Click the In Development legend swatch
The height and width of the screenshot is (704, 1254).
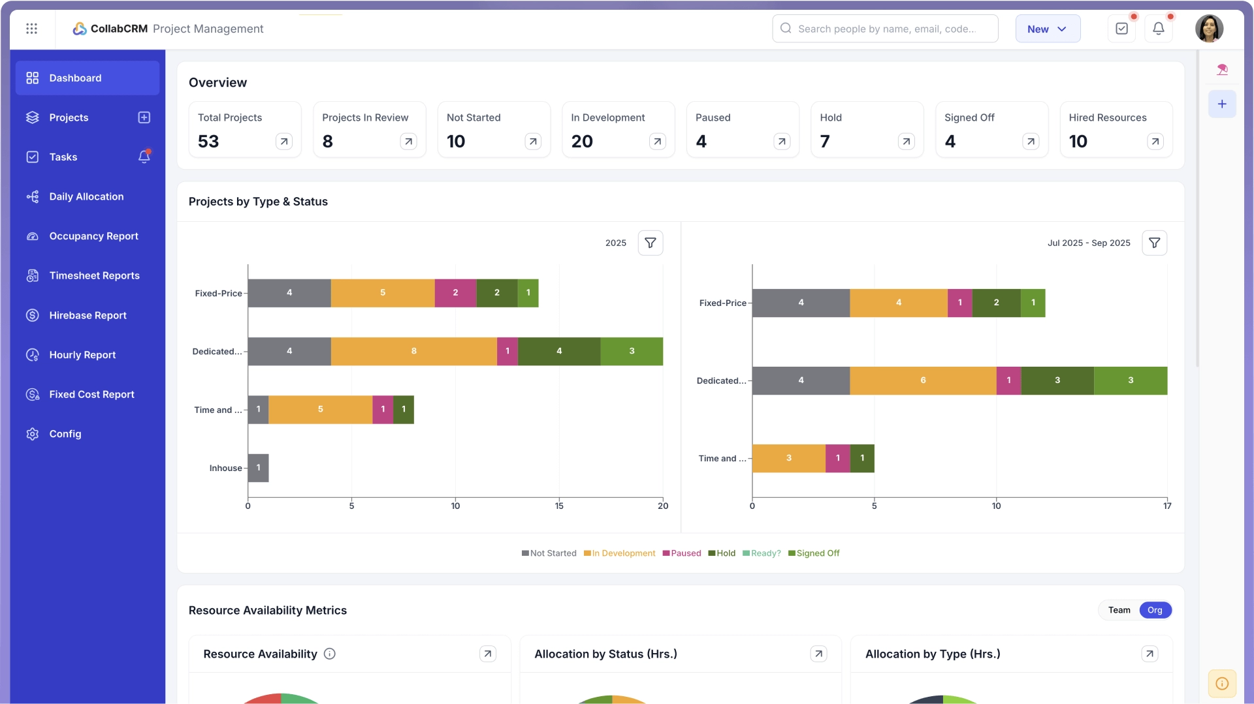[x=587, y=553]
